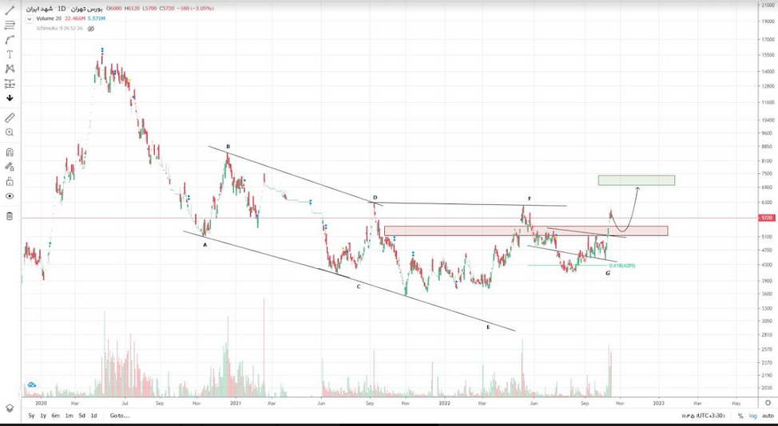
Task: Toggle hide all drawings eye icon
Action: coord(10,195)
